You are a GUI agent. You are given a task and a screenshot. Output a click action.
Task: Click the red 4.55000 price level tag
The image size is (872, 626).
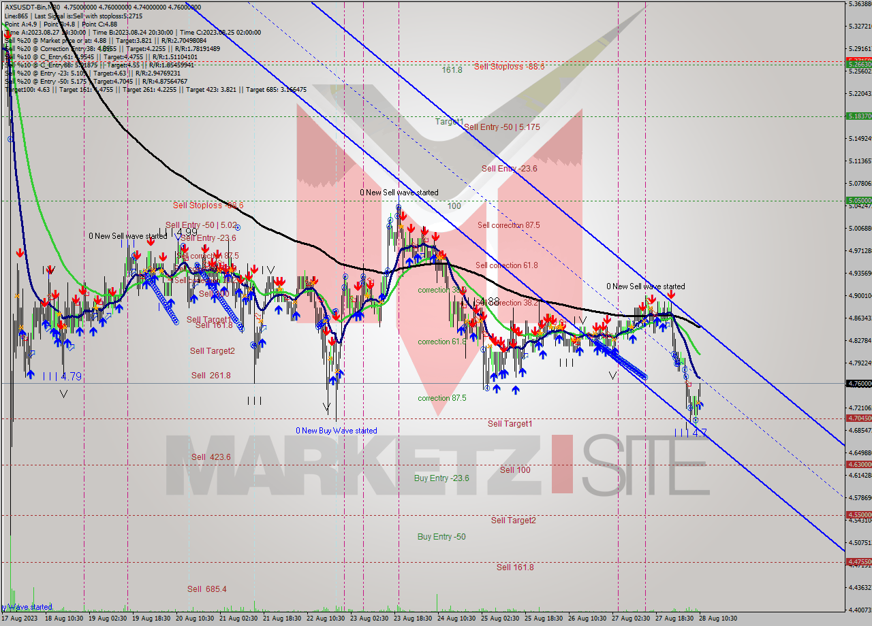pos(858,514)
